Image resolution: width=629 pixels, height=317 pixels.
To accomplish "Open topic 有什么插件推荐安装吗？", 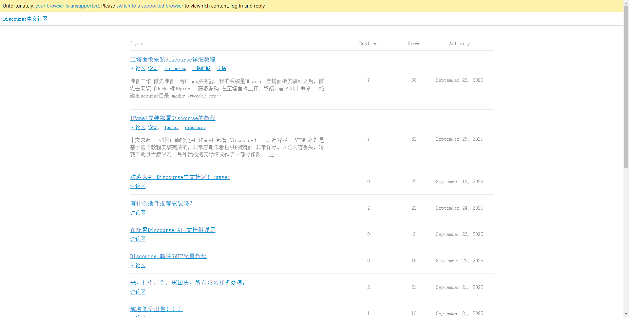I will pos(162,203).
